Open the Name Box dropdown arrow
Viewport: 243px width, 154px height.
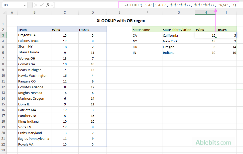(x=24, y=5)
